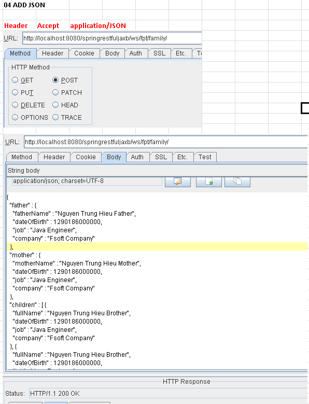Click the "children" : [ { line

[x=28, y=305]
